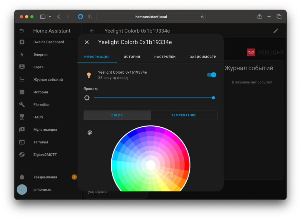
Task: Select Карта text in the sidebar
Action: coord(39,67)
